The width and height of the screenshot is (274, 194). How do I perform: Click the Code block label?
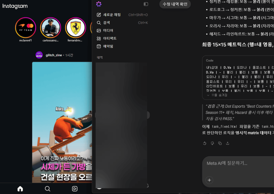coord(210,60)
